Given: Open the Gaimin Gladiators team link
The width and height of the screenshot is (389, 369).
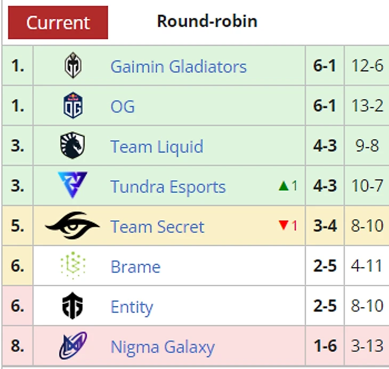Looking at the screenshot, I should coord(179,67).
